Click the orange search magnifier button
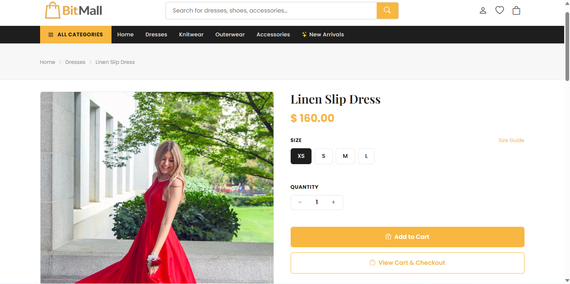The height and width of the screenshot is (284, 570). pyautogui.click(x=387, y=10)
